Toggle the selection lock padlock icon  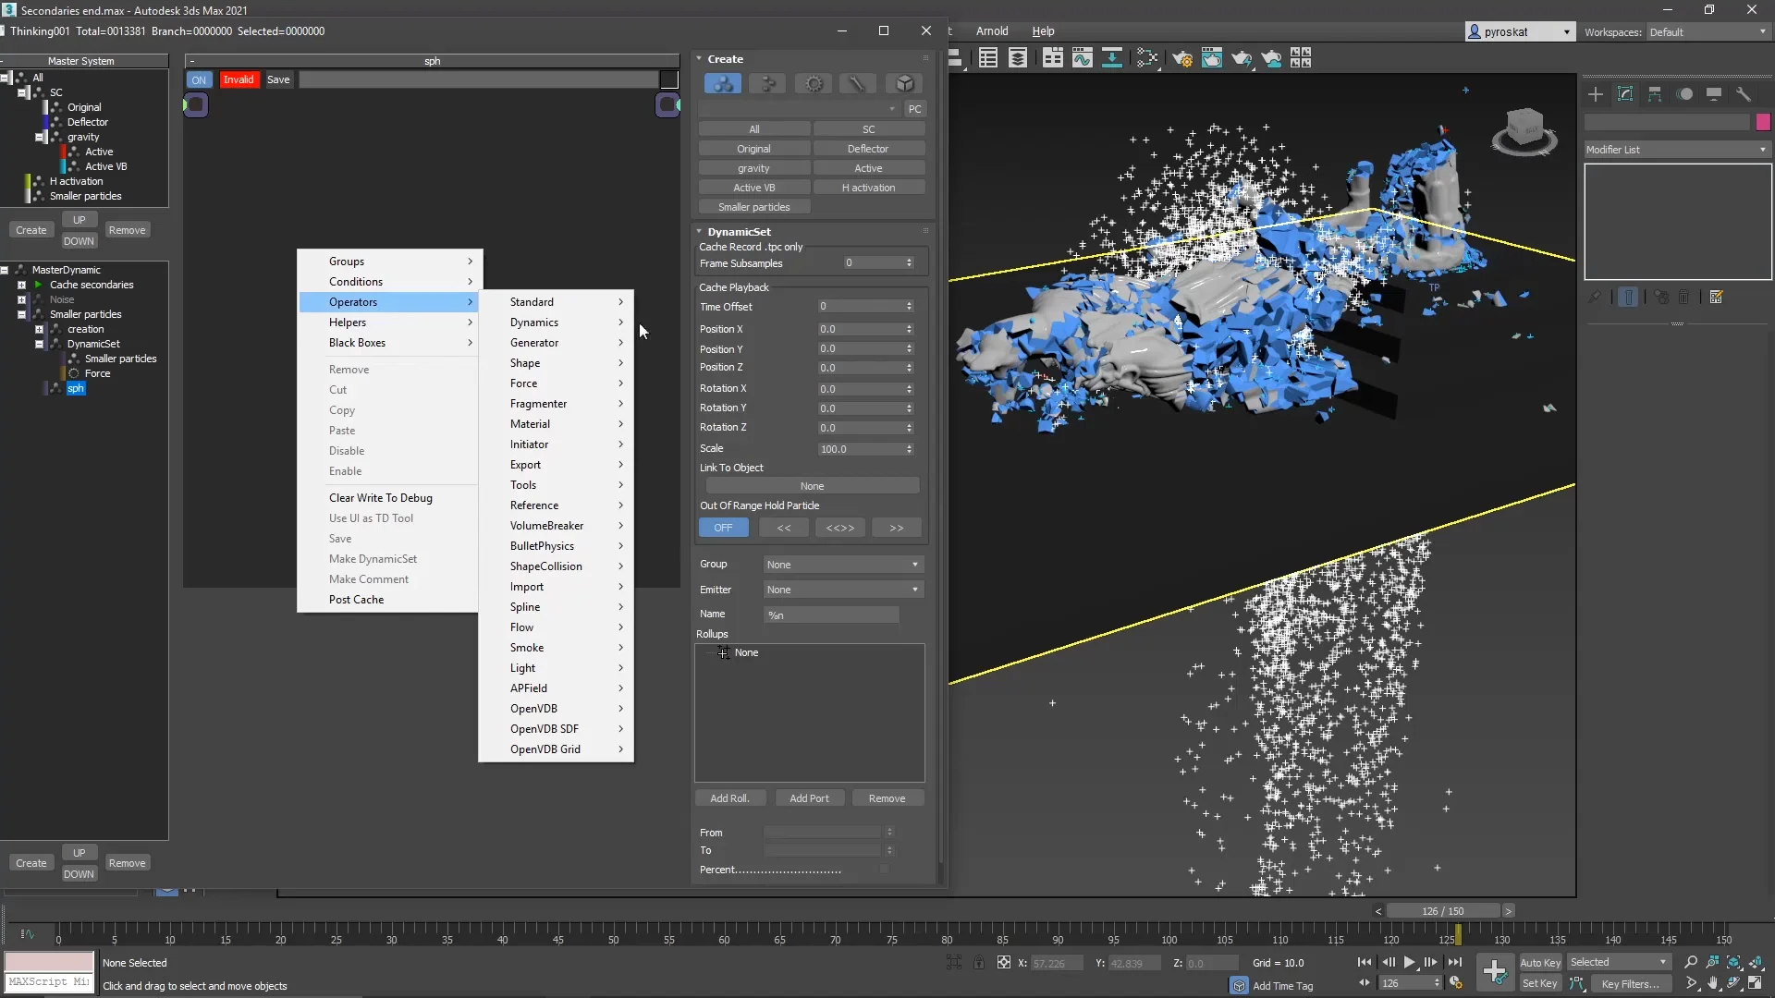pos(978,962)
